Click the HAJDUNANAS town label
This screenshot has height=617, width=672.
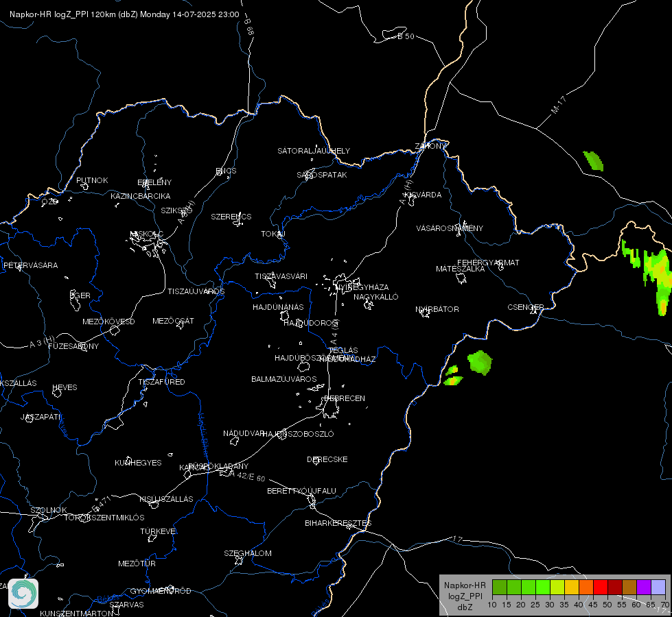tap(278, 307)
